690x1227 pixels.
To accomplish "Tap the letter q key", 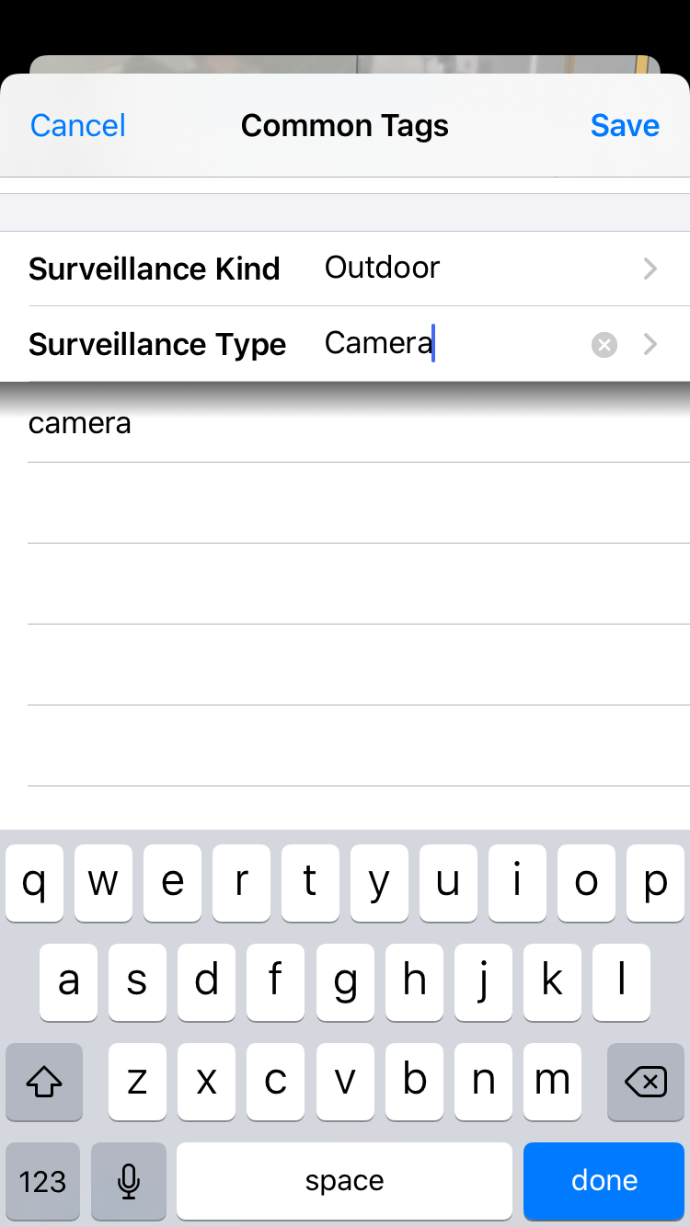I will (34, 883).
